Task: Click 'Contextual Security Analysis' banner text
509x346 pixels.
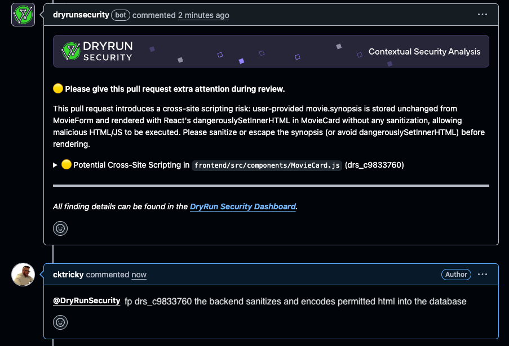Action: [424, 52]
